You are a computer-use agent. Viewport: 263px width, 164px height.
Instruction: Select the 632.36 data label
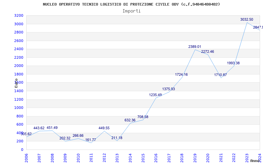coord(130,120)
